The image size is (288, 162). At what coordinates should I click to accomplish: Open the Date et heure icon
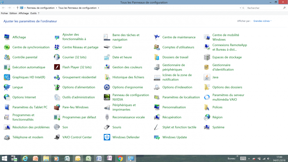tap(107, 57)
